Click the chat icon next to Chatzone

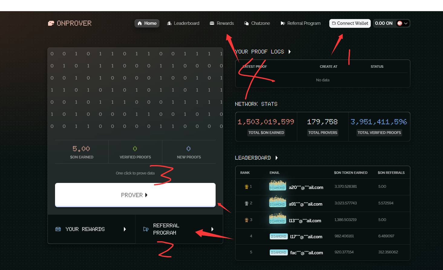click(x=247, y=23)
